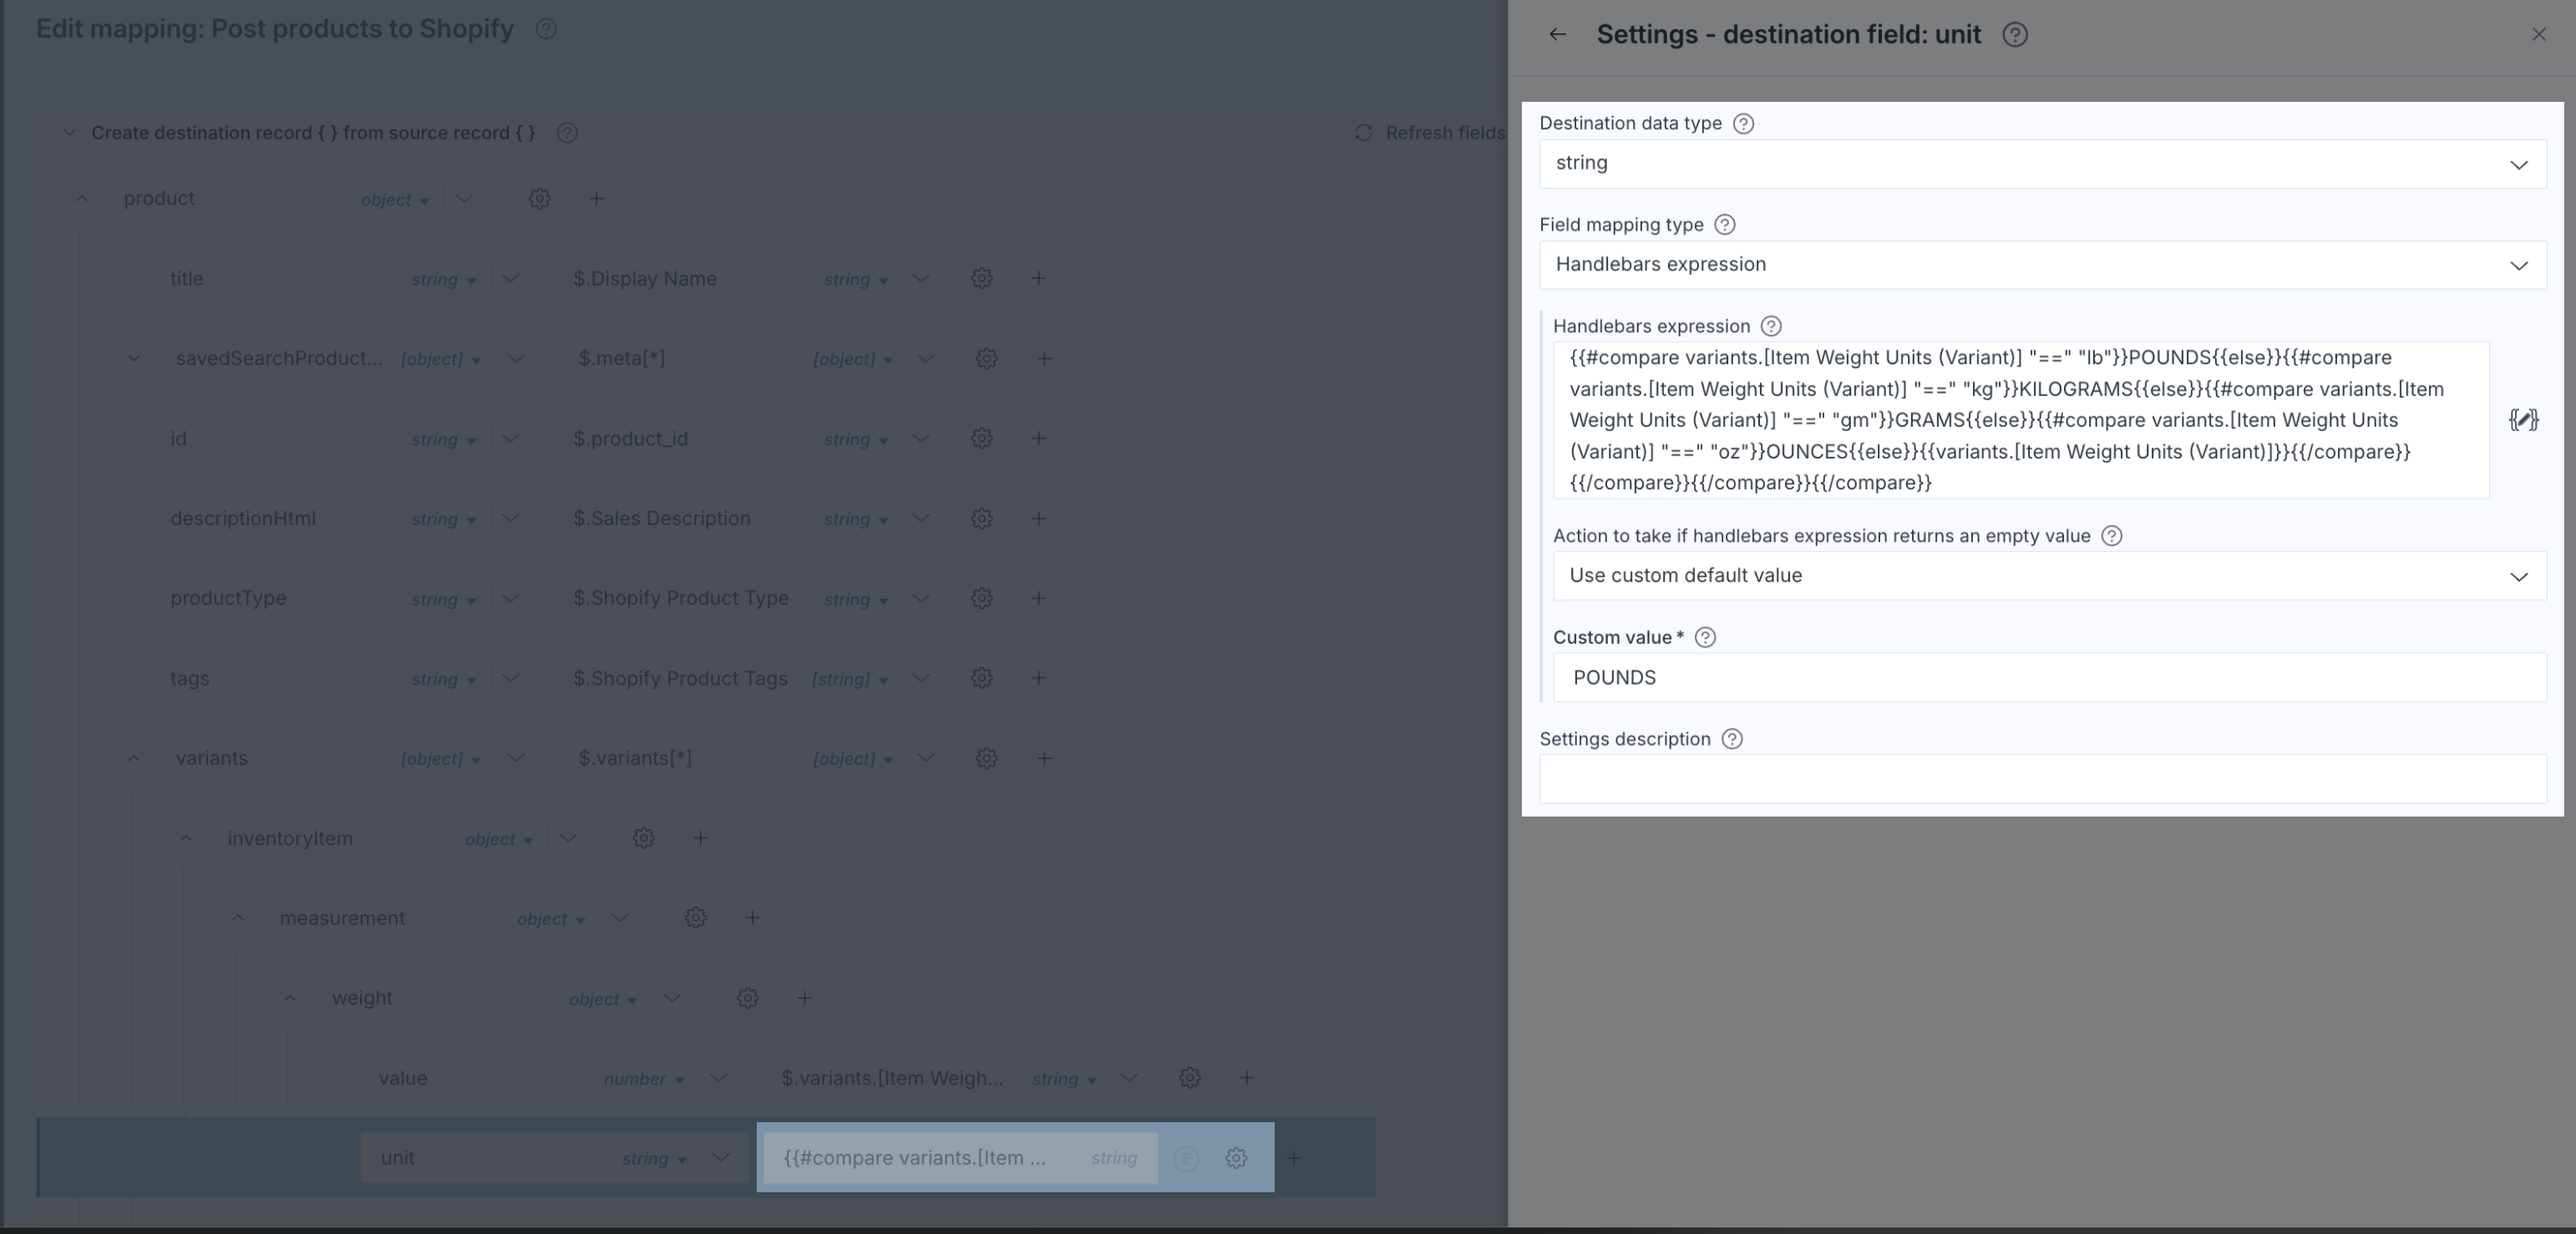Screen dimensions: 2576x1234
Task: Close the settings panel
Action: pyautogui.click(x=2539, y=35)
